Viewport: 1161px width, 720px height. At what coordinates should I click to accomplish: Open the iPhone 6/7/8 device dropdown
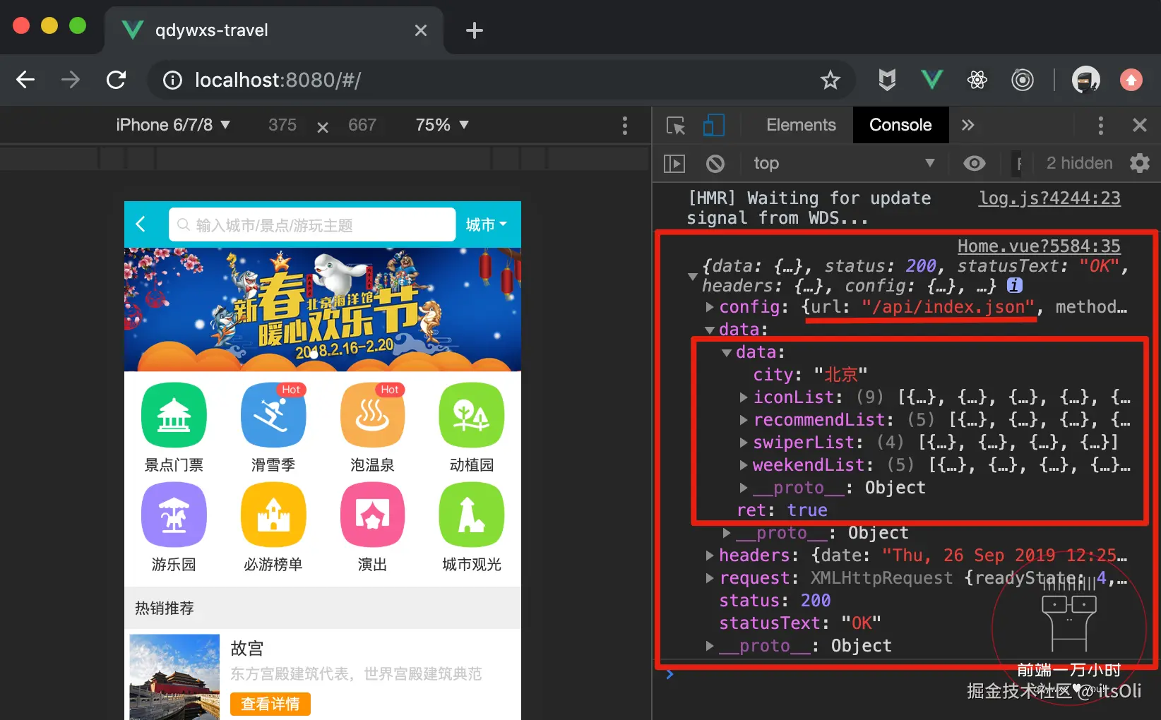coord(173,125)
